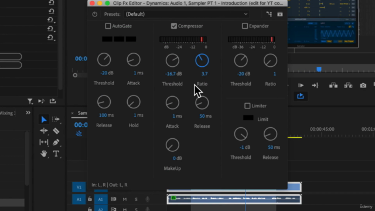Screen dimensions: 375x211
Task: Click the Export Frame camera icon
Action: [x=363, y=86]
